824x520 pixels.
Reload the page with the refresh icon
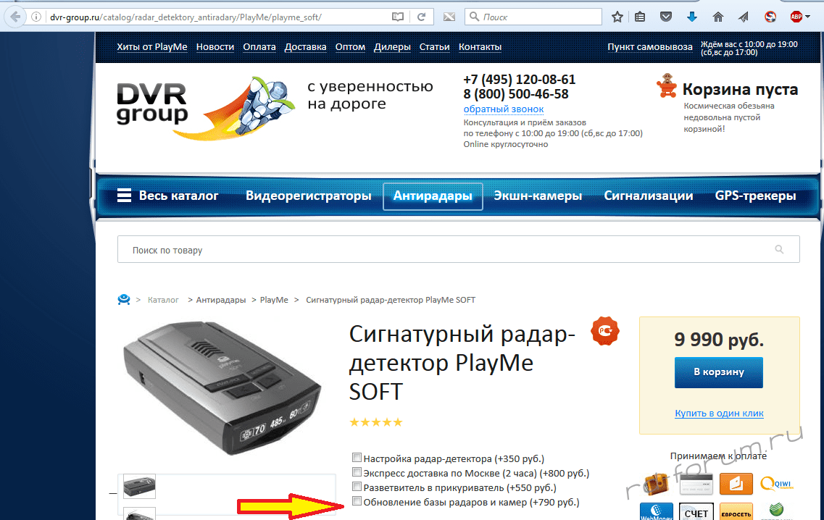(x=421, y=16)
